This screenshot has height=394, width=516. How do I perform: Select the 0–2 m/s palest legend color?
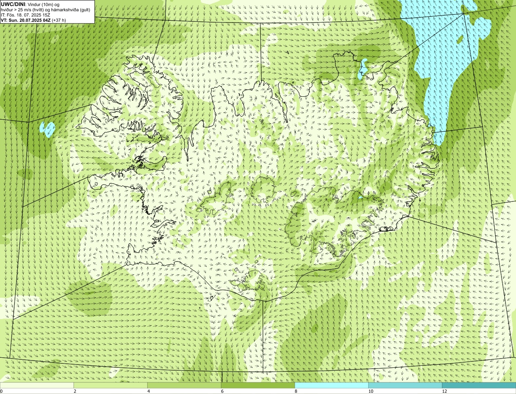click(37, 386)
